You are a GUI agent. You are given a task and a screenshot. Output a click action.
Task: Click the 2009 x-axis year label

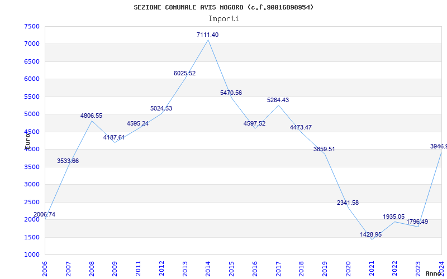pyautogui.click(x=115, y=269)
